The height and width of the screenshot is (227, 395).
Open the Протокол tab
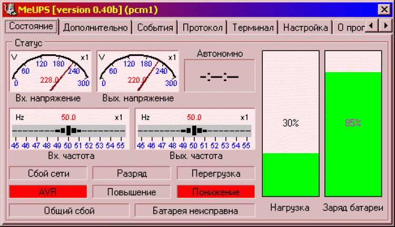tap(203, 27)
